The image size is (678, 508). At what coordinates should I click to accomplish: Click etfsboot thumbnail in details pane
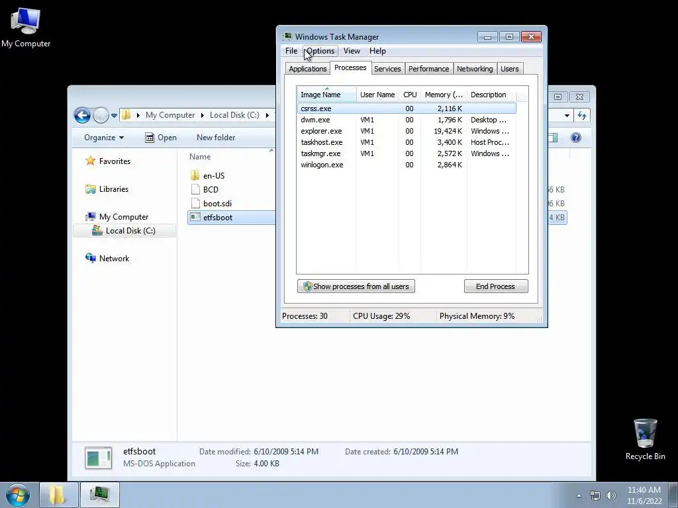99,458
